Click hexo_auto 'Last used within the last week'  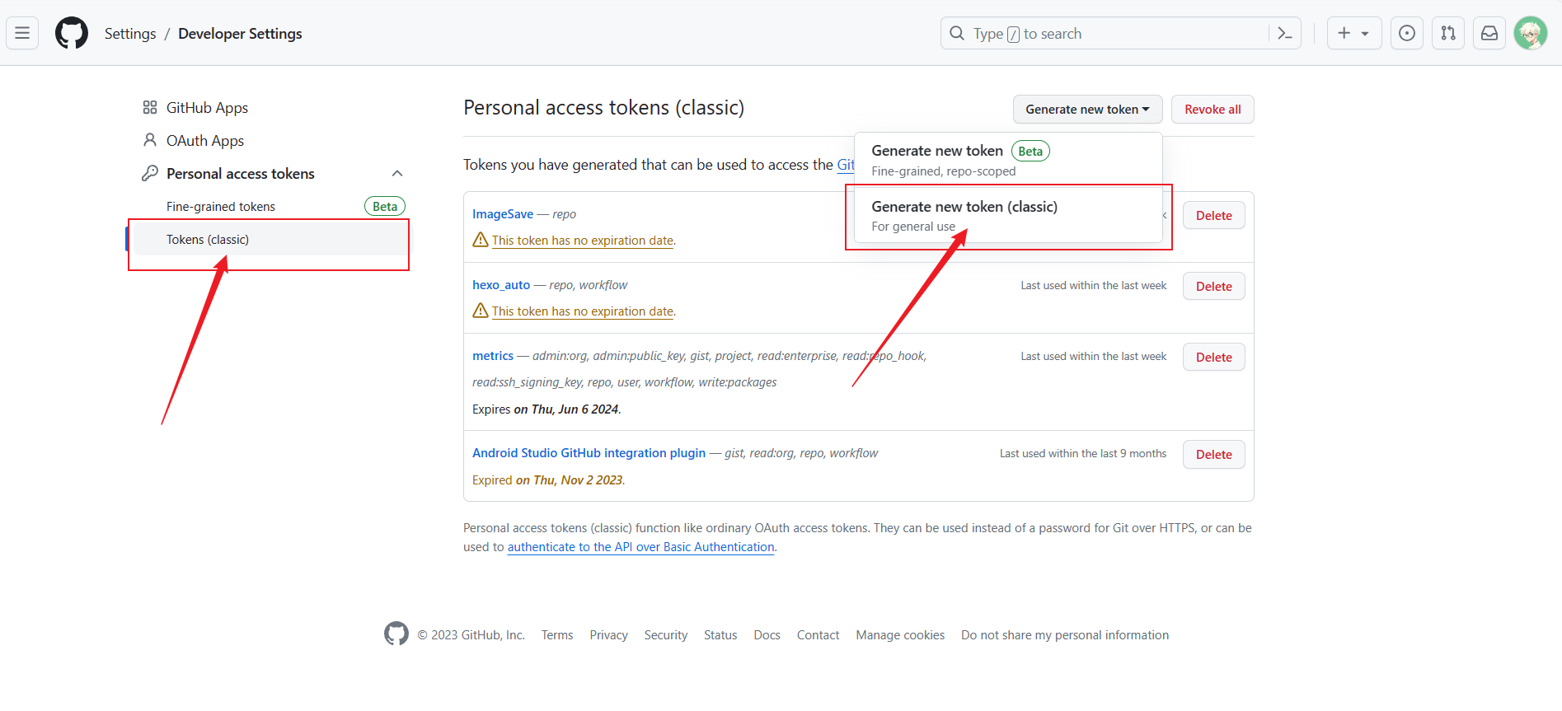tap(1094, 285)
